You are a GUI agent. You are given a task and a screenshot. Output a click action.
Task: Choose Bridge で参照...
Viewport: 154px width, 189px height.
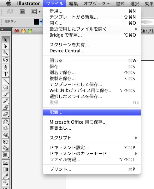tap(92, 35)
